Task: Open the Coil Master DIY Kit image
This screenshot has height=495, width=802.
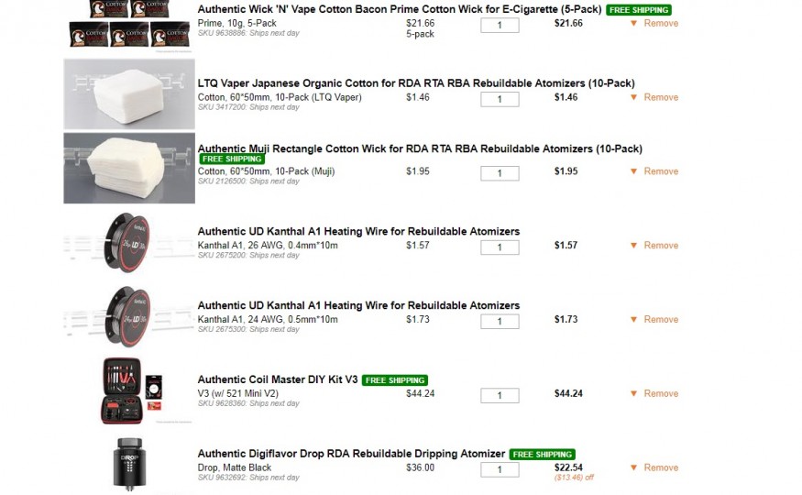Action: coord(131,390)
